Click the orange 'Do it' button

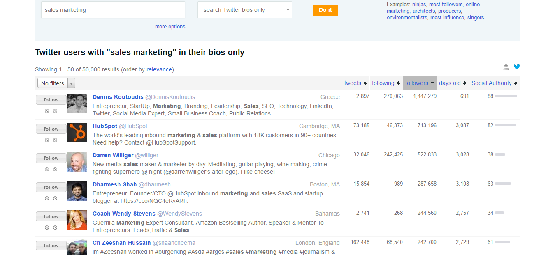pos(325,10)
